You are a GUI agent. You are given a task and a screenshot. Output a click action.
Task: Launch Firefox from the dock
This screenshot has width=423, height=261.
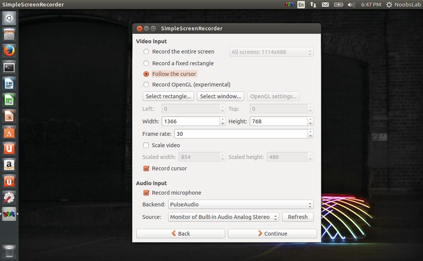(x=9, y=51)
